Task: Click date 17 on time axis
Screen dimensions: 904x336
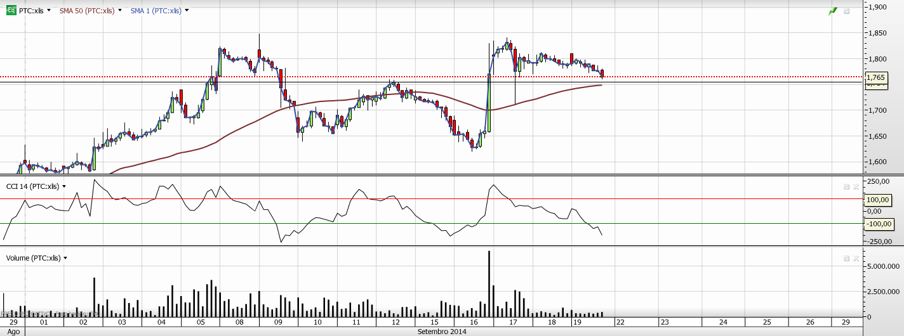Action: click(514, 322)
